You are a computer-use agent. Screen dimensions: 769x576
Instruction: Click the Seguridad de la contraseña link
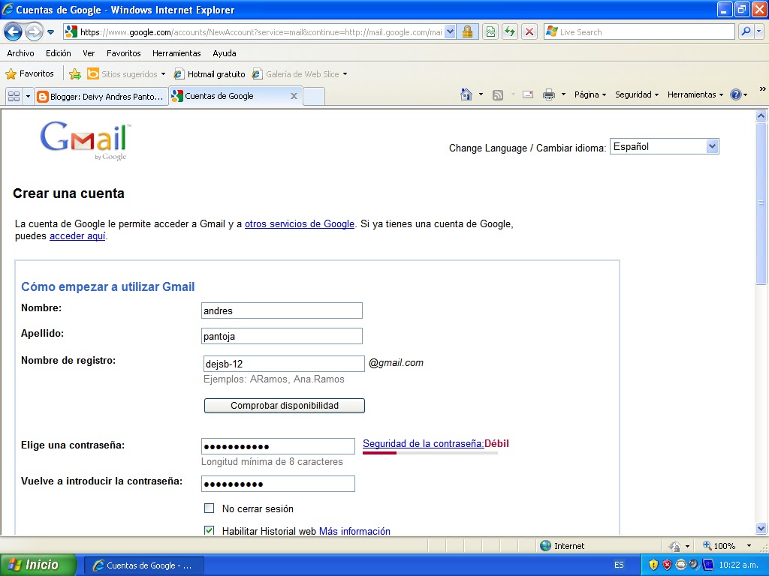click(424, 443)
